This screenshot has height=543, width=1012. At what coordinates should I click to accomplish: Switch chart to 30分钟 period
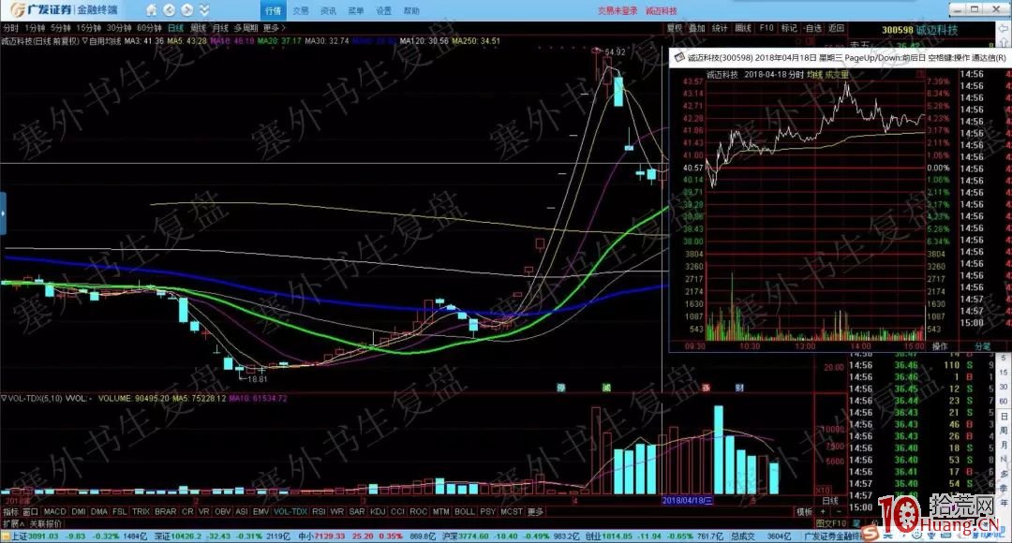point(119,28)
